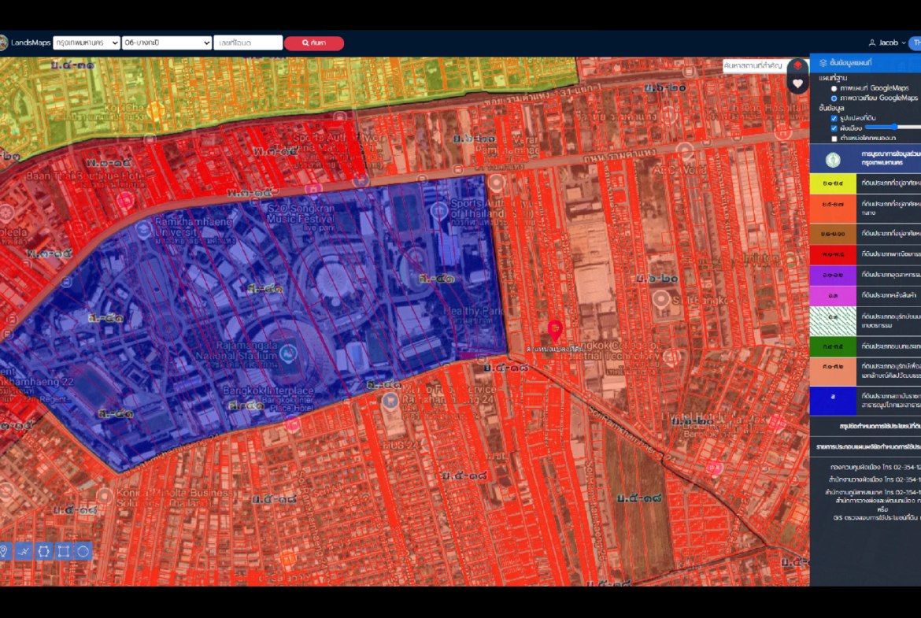Open the district dropdown showing 06-บางกะปิ
The image size is (921, 618).
pos(167,43)
